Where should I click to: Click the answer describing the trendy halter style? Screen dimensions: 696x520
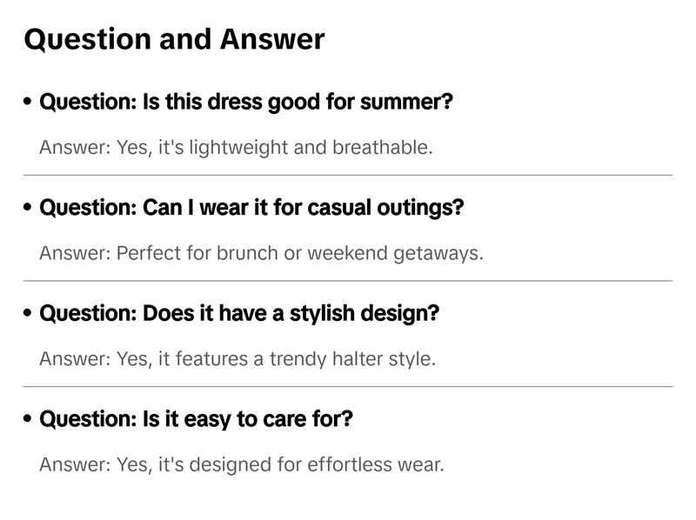238,358
